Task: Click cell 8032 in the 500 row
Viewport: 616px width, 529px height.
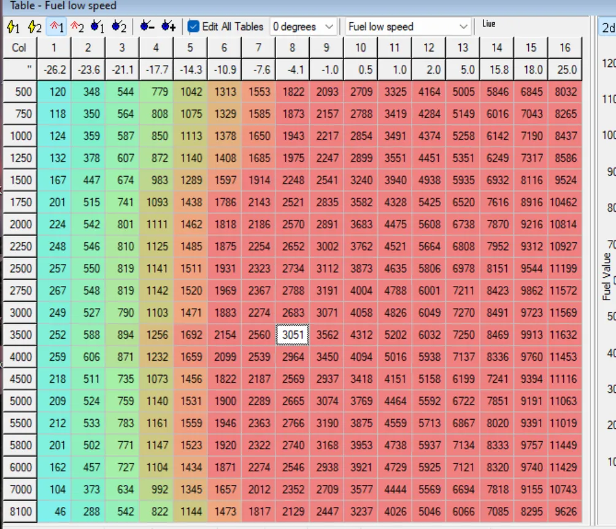Action: click(x=565, y=91)
